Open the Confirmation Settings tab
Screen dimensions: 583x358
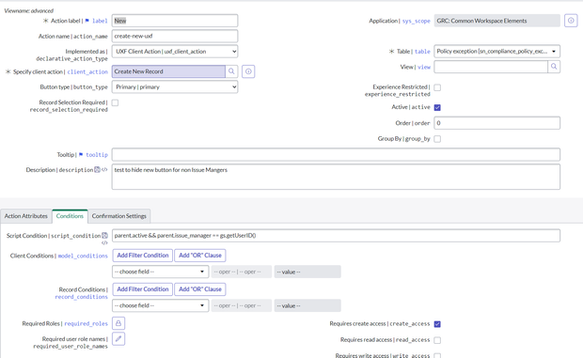(119, 216)
